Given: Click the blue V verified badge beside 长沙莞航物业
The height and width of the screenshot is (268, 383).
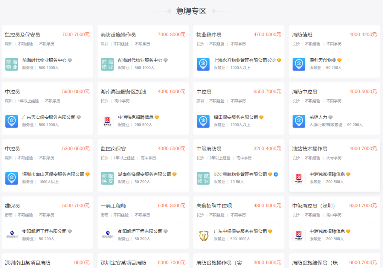Looking at the screenshot, I should coord(276,175).
